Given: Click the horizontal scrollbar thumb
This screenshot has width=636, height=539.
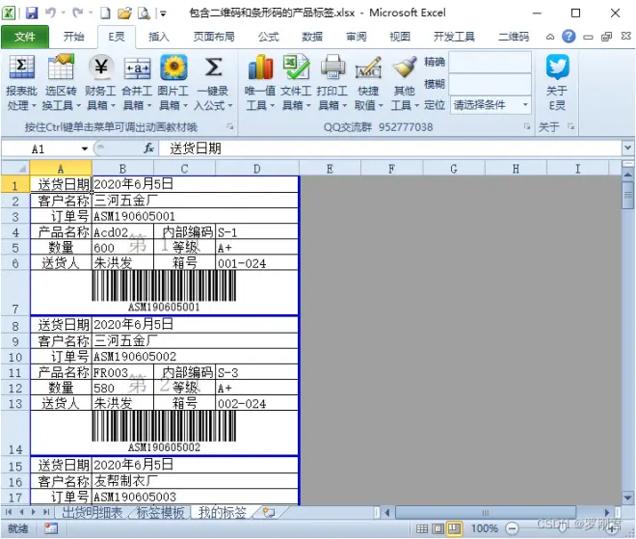Looking at the screenshot, I should pos(486,513).
